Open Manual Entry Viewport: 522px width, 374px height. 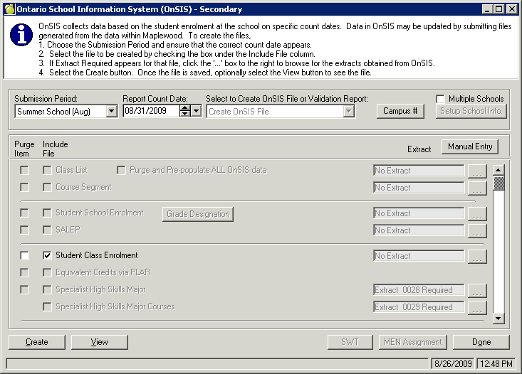pyautogui.click(x=470, y=146)
